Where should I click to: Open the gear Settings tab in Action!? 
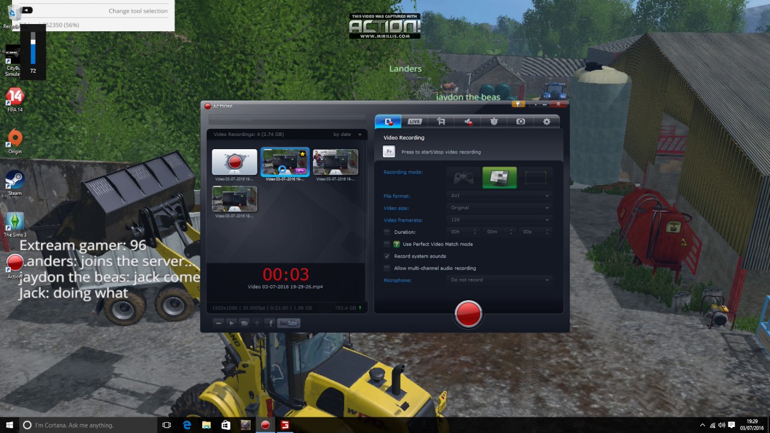click(546, 121)
